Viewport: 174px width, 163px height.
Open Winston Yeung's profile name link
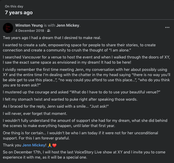click(29, 25)
